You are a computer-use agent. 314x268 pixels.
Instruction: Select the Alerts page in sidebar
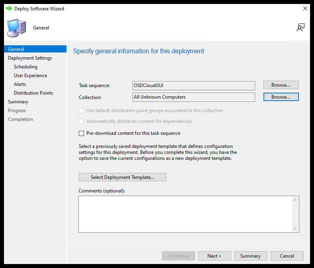[20, 84]
